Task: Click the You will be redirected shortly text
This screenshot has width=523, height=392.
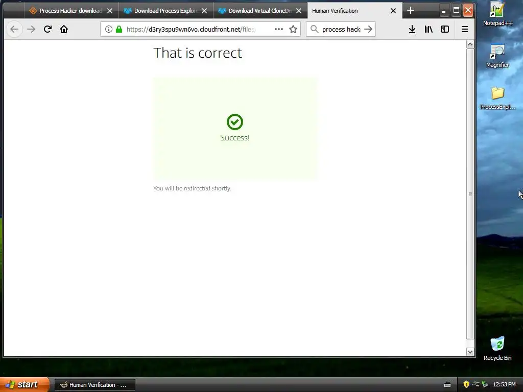Action: click(192, 188)
